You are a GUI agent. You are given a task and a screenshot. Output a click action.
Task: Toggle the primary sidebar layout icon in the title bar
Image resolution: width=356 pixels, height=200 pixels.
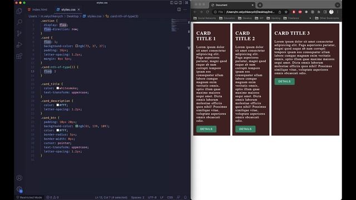pyautogui.click(x=172, y=3)
